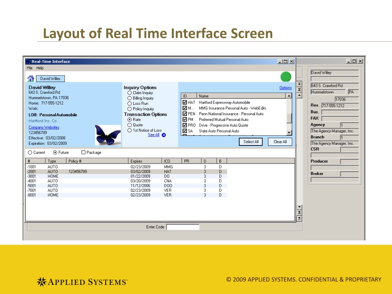The height and width of the screenshot is (294, 392).
Task: Click the See All link
Action: tap(154, 135)
